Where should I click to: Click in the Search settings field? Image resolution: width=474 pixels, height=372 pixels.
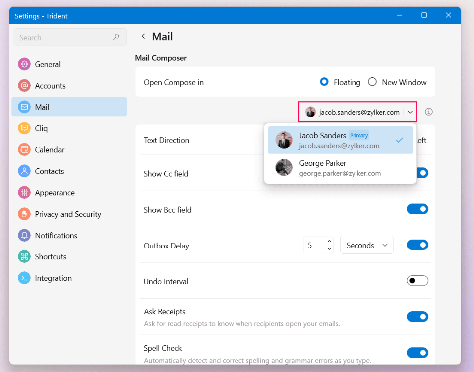70,37
